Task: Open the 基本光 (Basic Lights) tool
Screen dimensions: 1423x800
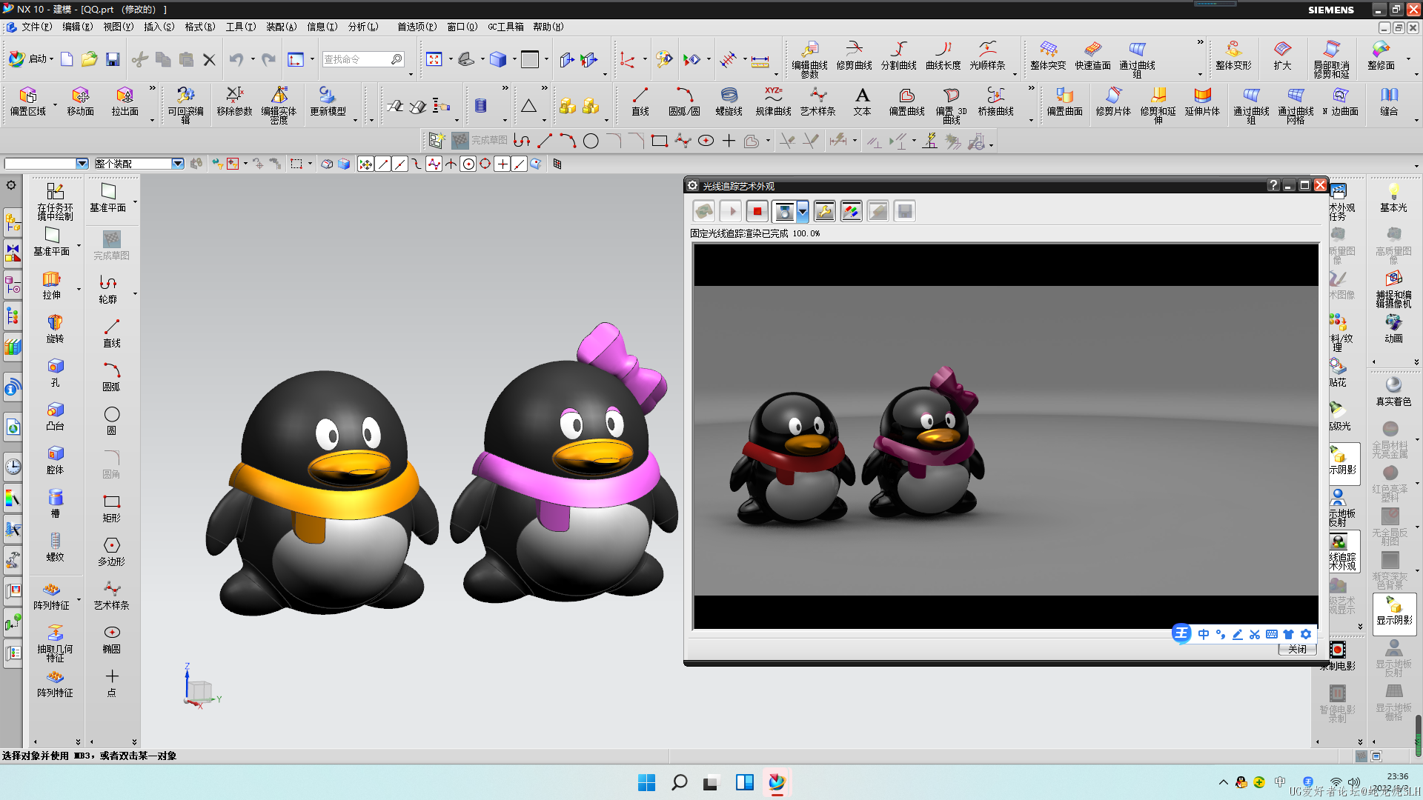Action: pyautogui.click(x=1393, y=198)
